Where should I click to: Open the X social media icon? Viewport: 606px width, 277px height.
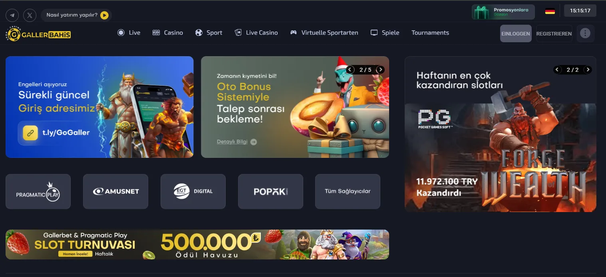click(30, 15)
